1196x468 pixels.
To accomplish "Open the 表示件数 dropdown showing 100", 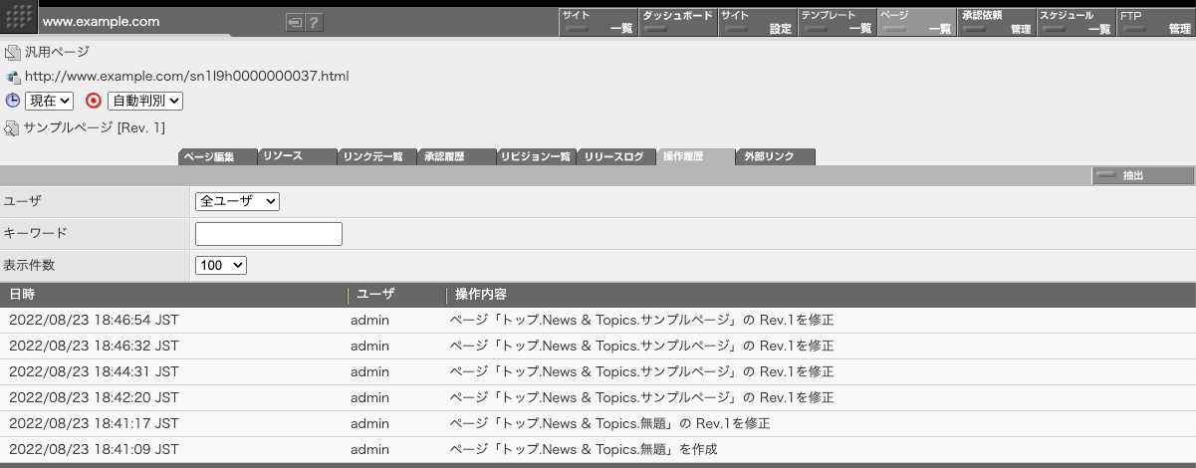I will [x=221, y=265].
